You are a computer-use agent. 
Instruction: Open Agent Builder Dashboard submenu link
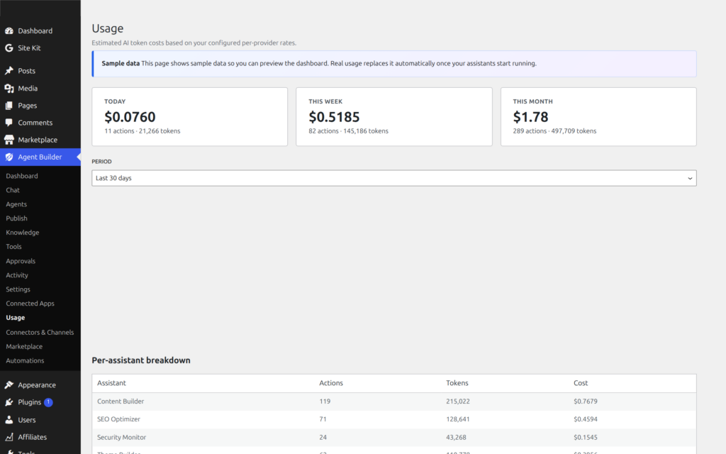click(x=22, y=176)
